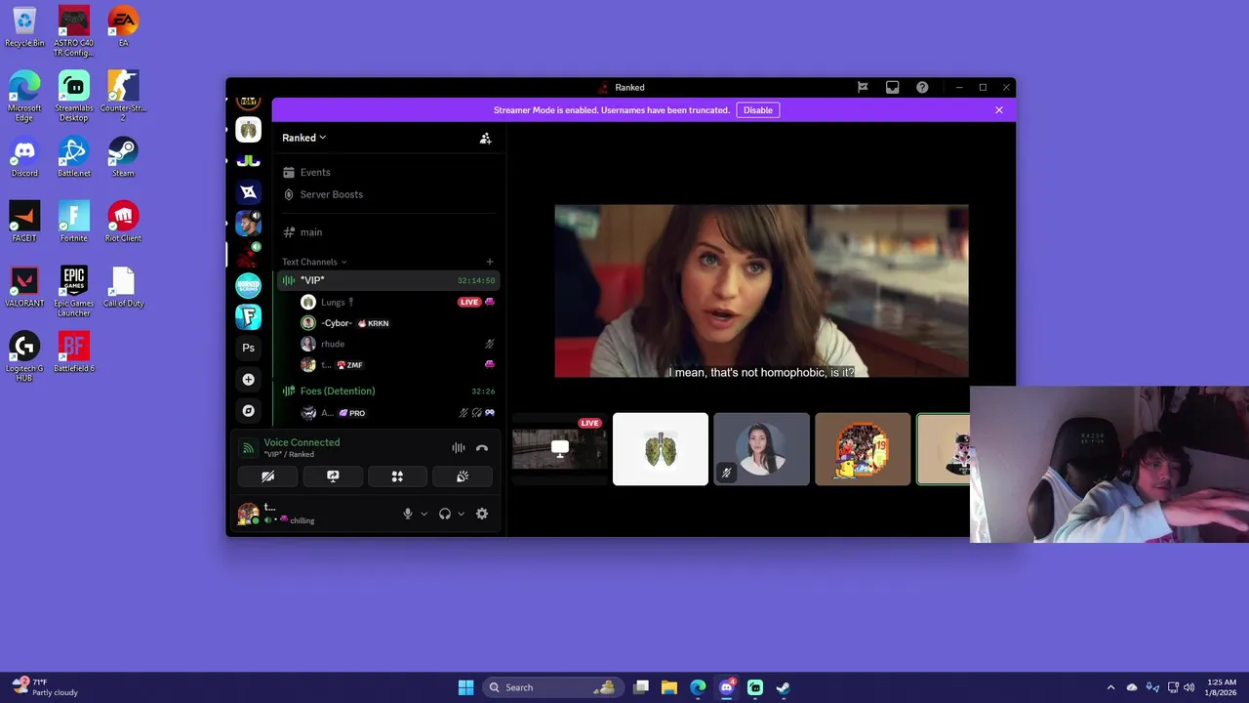1249x703 pixels.
Task: Dismiss the Streamer Mode banner
Action: (998, 110)
